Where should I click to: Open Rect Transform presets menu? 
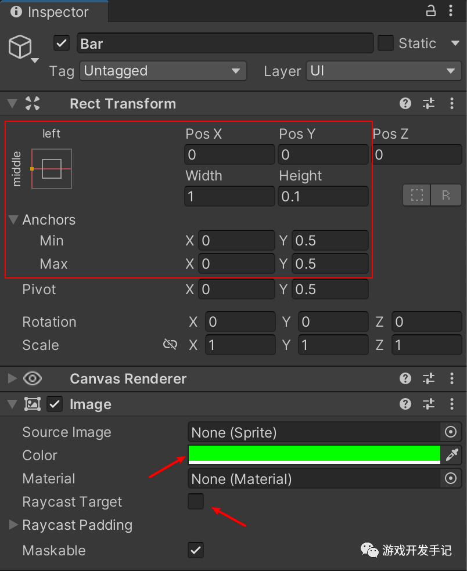pyautogui.click(x=429, y=103)
